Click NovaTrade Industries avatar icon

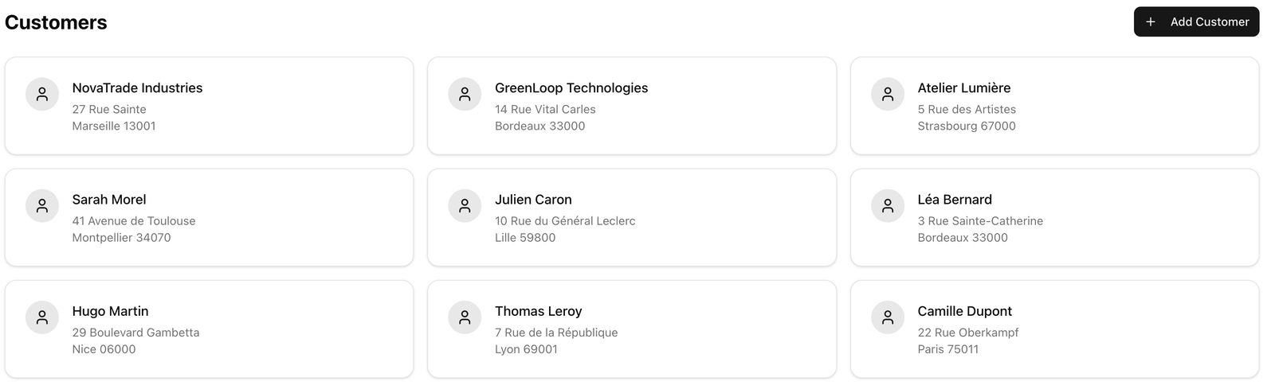pyautogui.click(x=42, y=95)
